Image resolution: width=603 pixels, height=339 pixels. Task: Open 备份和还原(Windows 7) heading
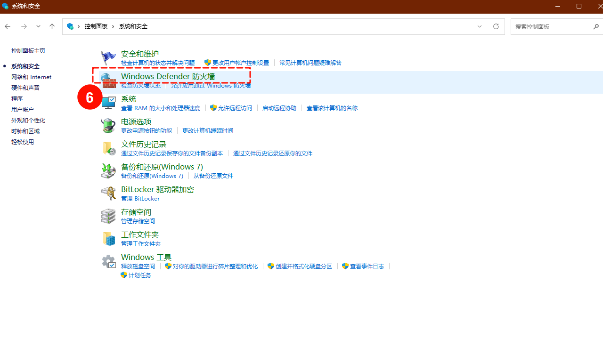162,167
